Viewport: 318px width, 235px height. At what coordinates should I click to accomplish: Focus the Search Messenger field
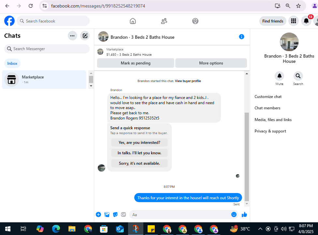(x=47, y=49)
